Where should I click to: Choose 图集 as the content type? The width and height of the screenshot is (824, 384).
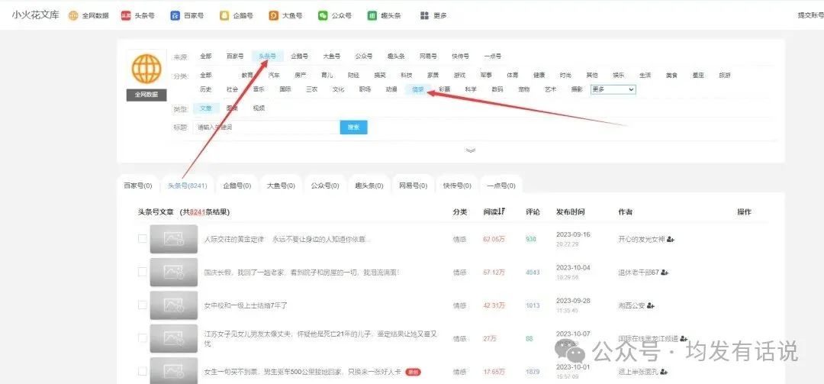click(x=232, y=108)
